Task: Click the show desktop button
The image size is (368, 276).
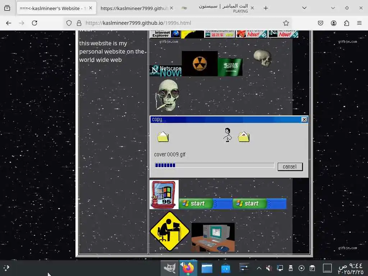Action: (327, 268)
